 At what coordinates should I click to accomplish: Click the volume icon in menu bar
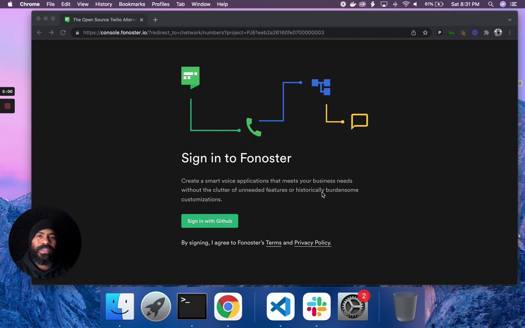pyautogui.click(x=415, y=4)
